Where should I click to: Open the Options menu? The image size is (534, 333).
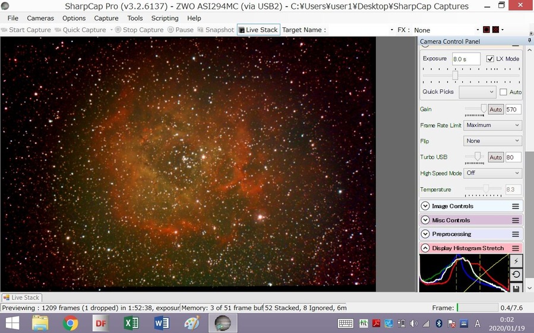74,18
